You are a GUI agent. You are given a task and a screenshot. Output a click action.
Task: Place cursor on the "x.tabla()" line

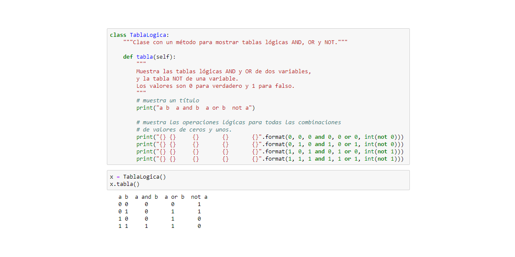tap(124, 184)
